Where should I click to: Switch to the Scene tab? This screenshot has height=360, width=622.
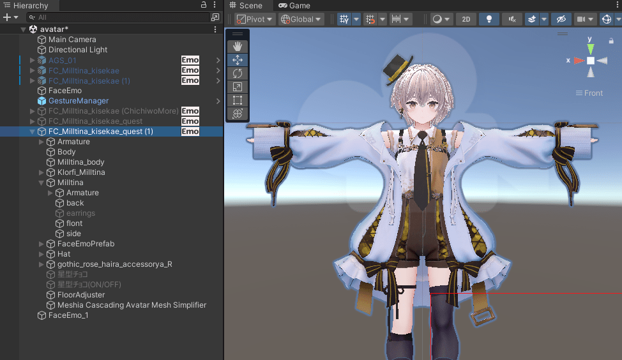coord(246,5)
